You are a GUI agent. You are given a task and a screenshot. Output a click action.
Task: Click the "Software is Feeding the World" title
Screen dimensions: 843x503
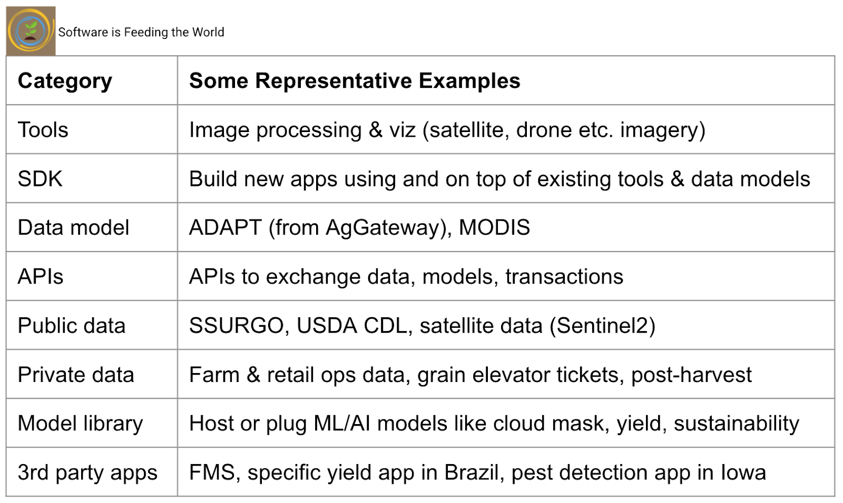click(141, 32)
